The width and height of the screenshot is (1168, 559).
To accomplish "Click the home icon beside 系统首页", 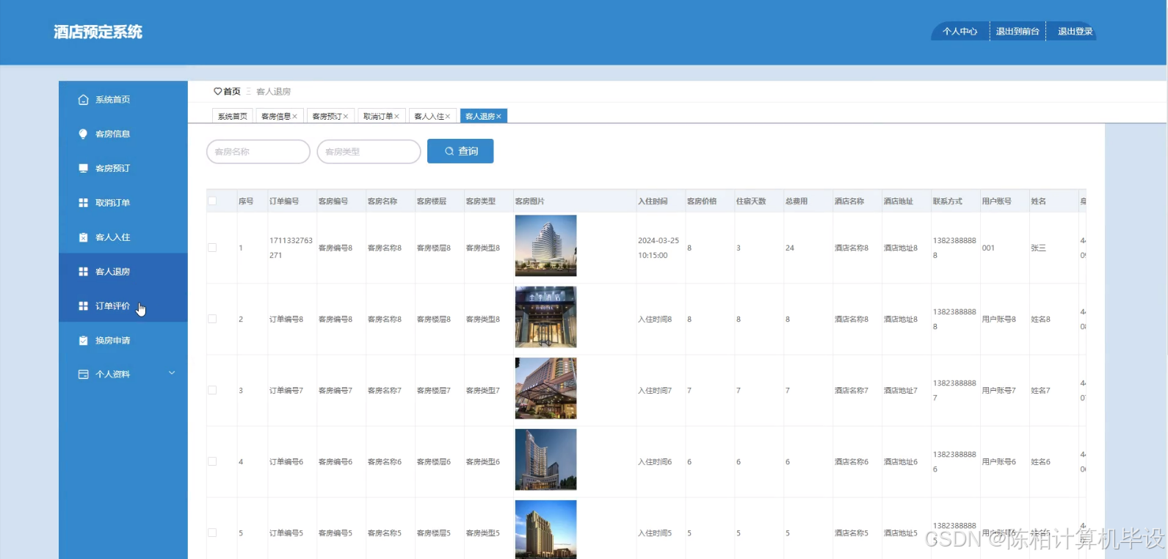I will (x=83, y=100).
